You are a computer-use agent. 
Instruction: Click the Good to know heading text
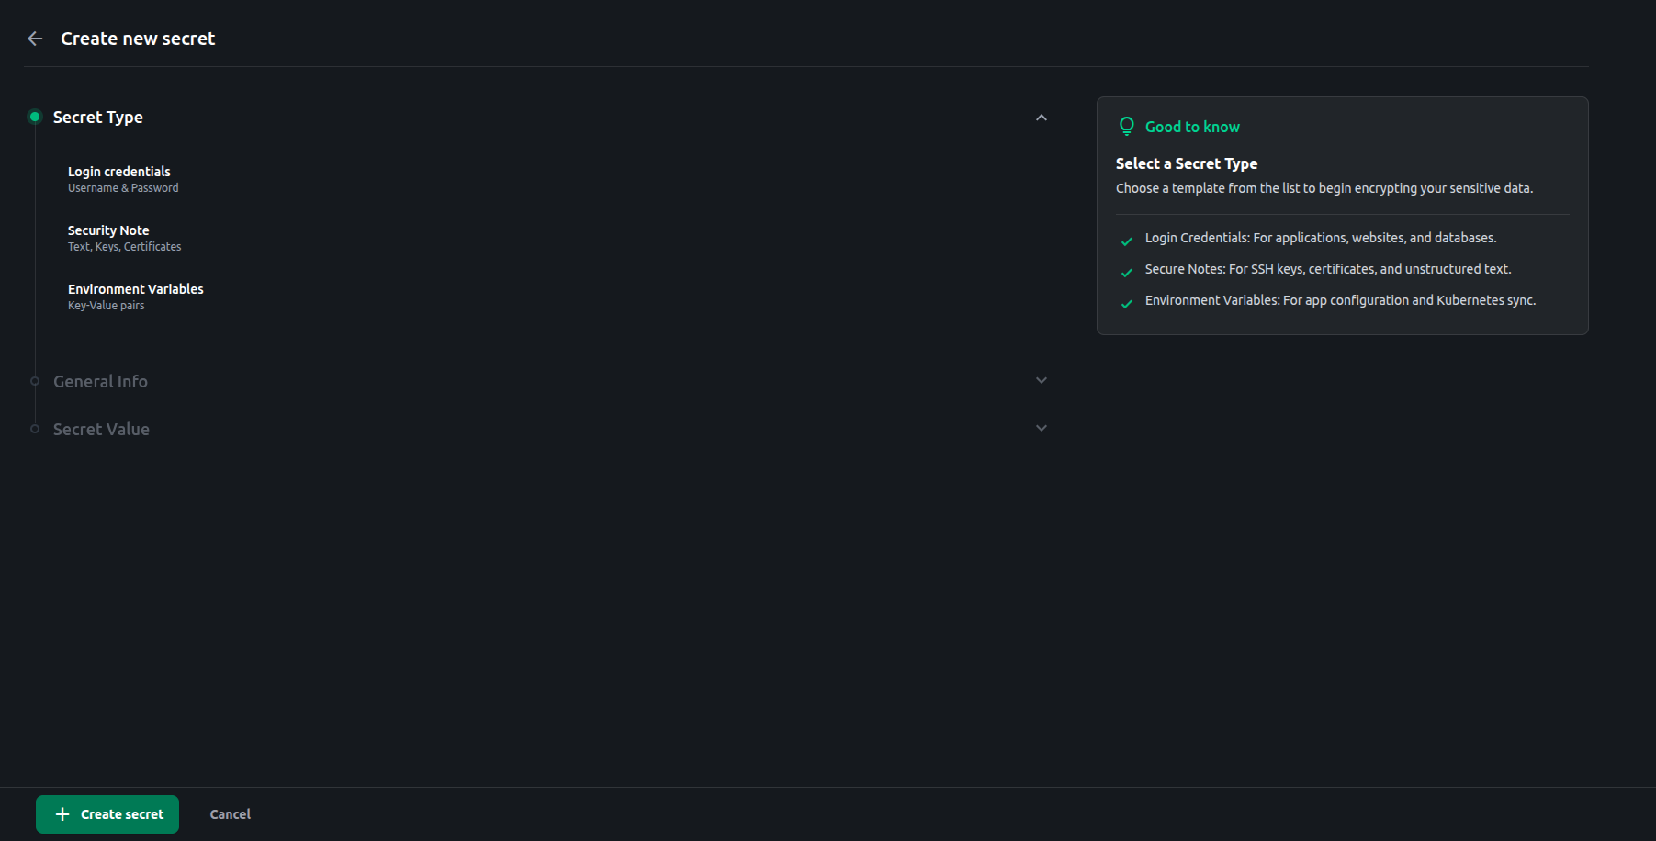point(1192,127)
